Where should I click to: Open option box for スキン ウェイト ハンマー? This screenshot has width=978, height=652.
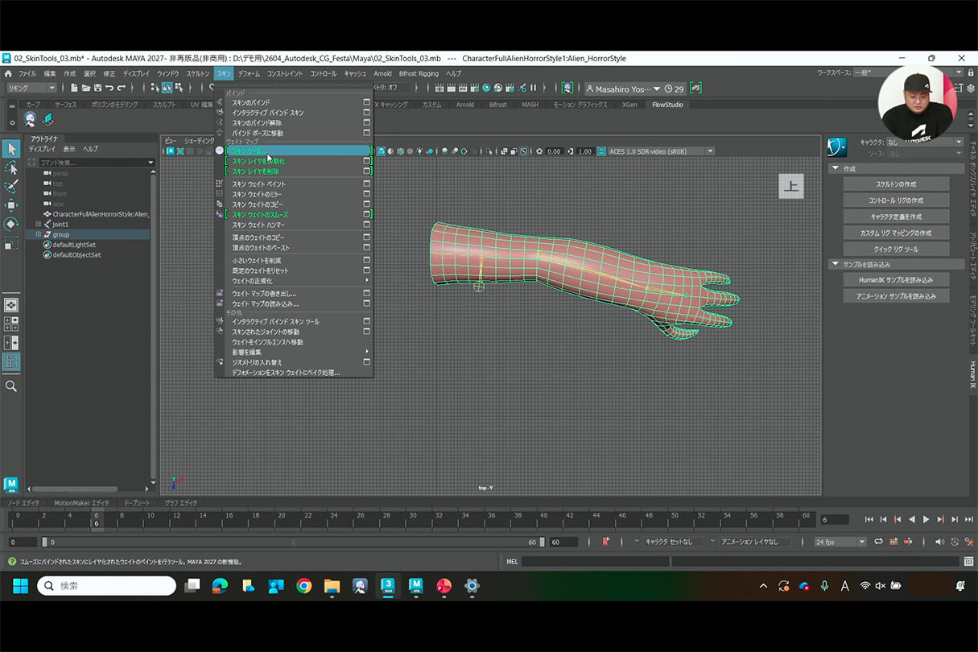point(366,225)
